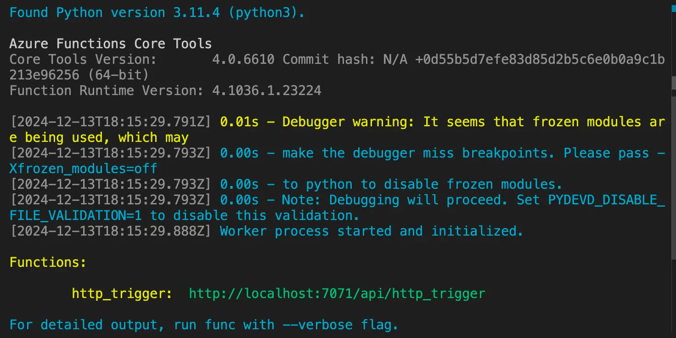Click the 'FILE_VALIDATION=1 to disable this validation' text
The image size is (676, 338).
(x=184, y=215)
